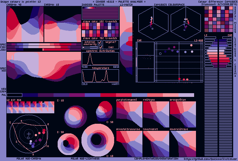Pick the crimson red swatch in PAL row

pyautogui.click(x=108, y=95)
